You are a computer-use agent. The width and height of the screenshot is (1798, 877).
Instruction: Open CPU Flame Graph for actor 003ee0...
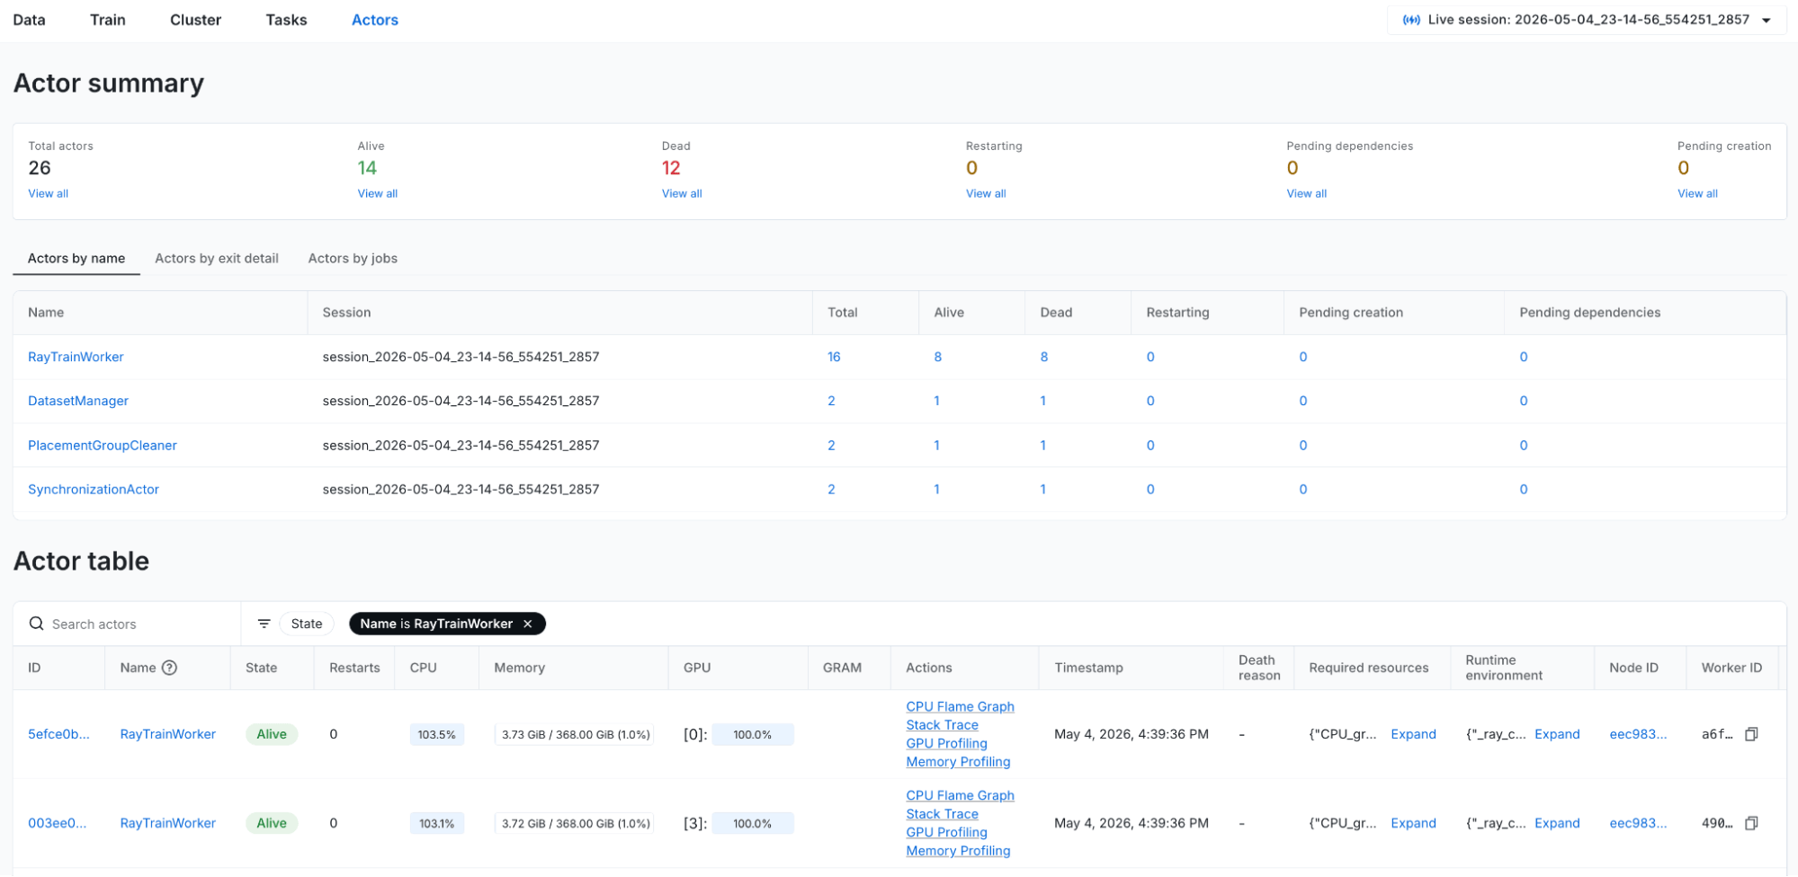960,795
